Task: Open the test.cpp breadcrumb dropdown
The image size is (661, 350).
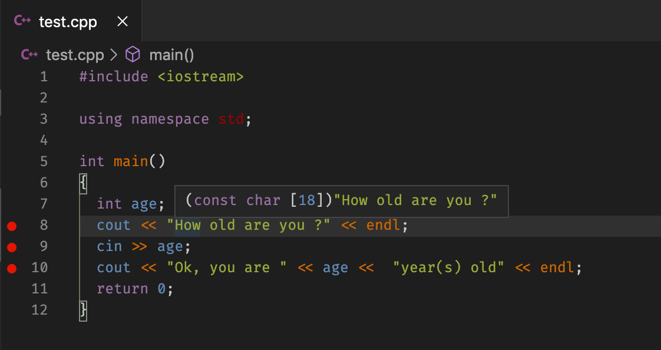Action: [x=75, y=54]
